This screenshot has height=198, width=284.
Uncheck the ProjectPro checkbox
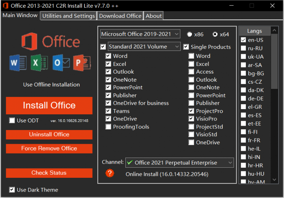(x=191, y=111)
